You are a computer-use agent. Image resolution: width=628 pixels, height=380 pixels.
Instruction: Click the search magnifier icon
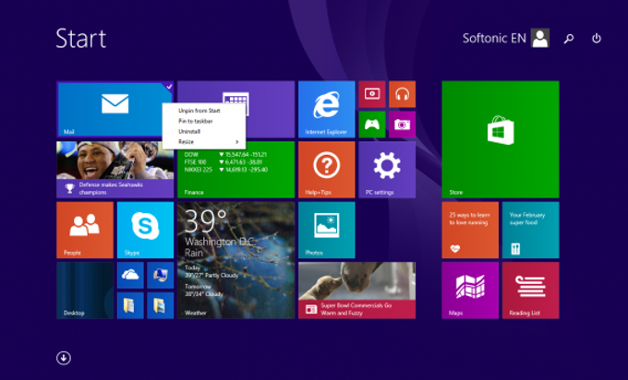[569, 39]
